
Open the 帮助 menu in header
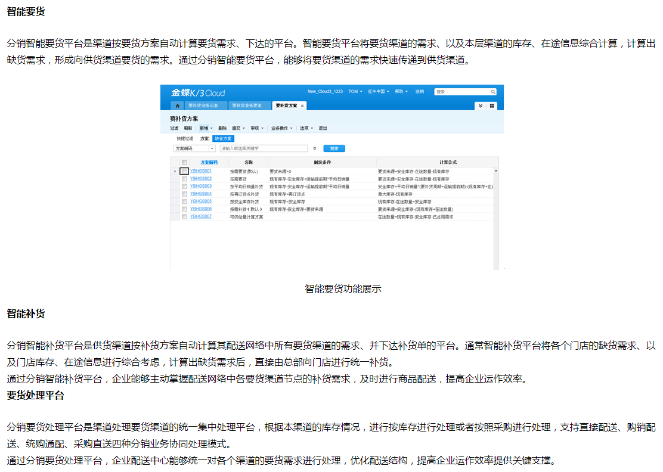401,92
